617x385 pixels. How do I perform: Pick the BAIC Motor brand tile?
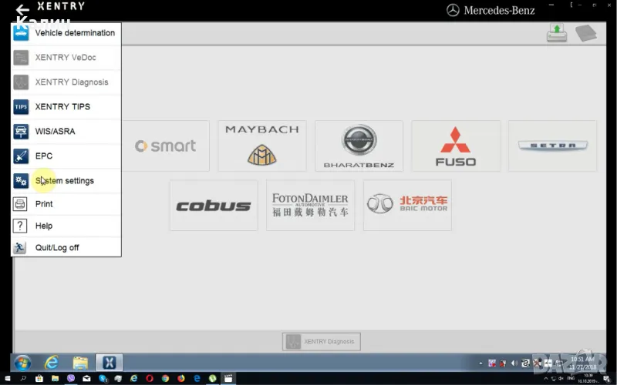[x=407, y=206]
